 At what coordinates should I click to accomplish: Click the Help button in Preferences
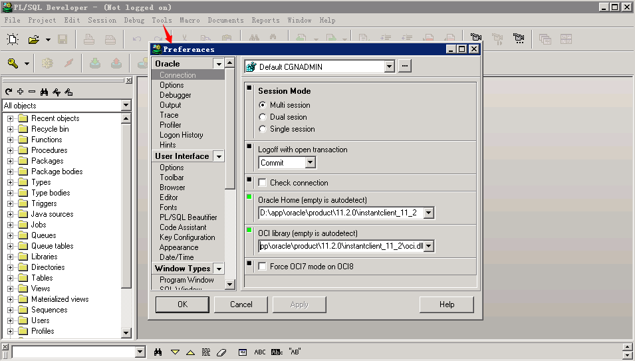tap(447, 304)
